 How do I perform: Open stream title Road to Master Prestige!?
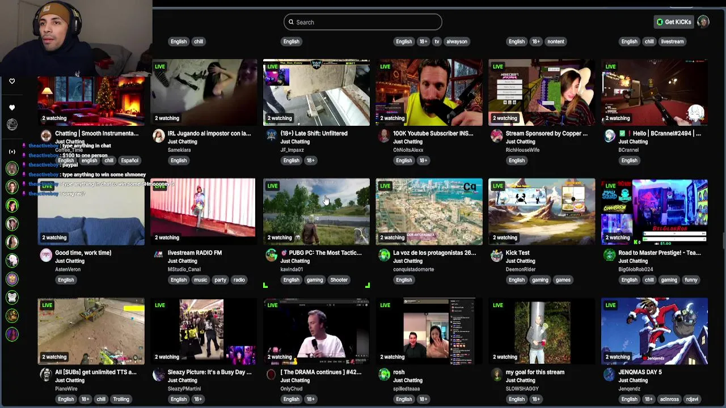(x=659, y=253)
